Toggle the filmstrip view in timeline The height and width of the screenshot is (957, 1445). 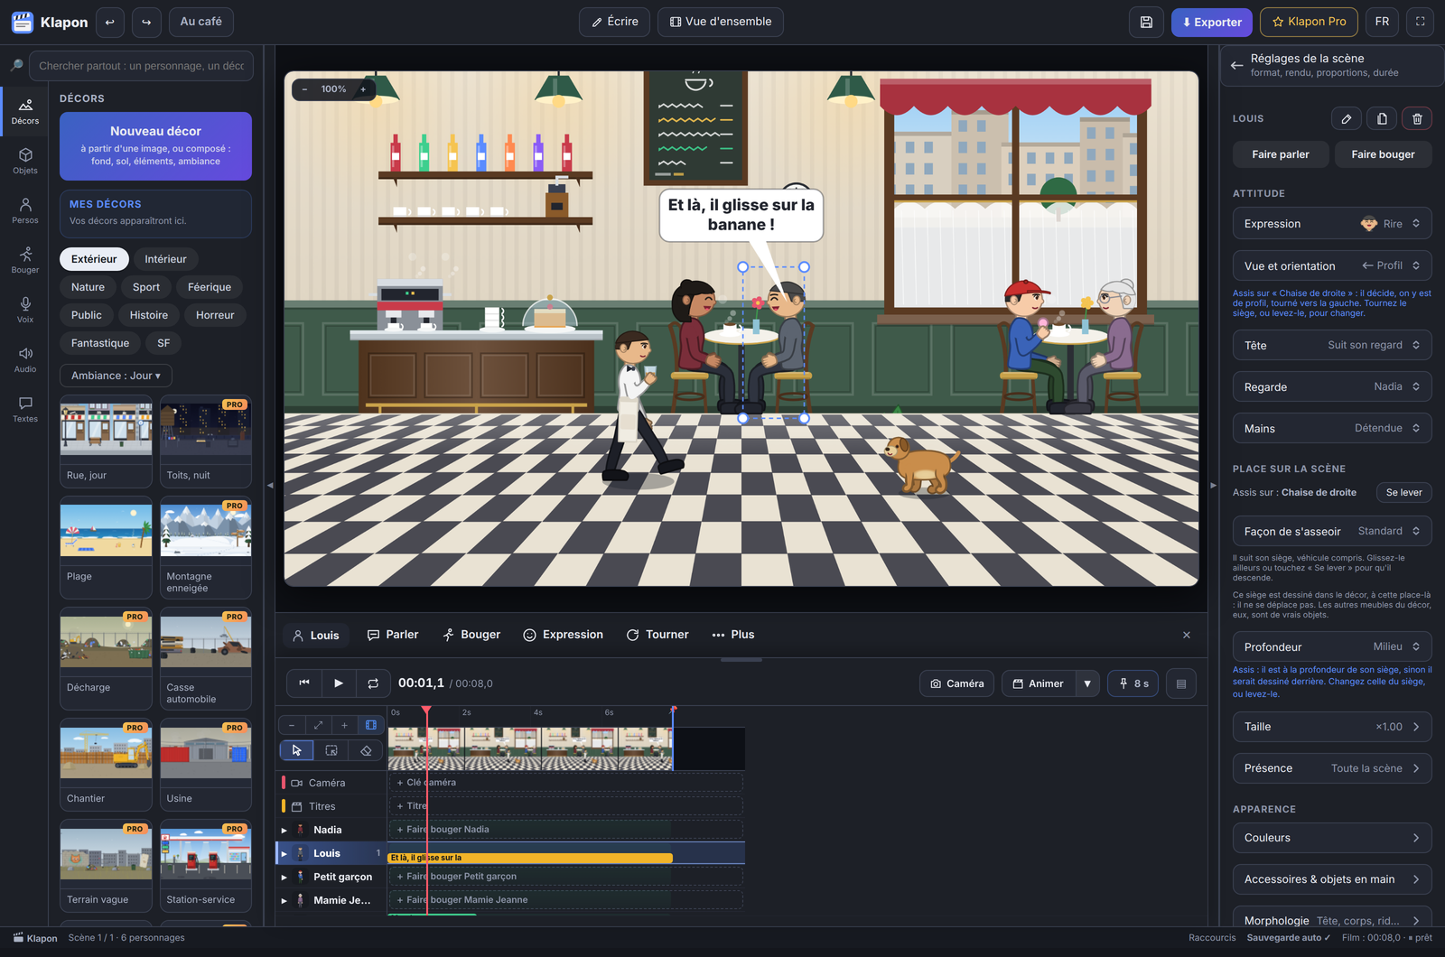(x=371, y=725)
